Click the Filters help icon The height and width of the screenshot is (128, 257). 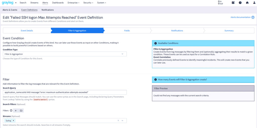pos(11,110)
